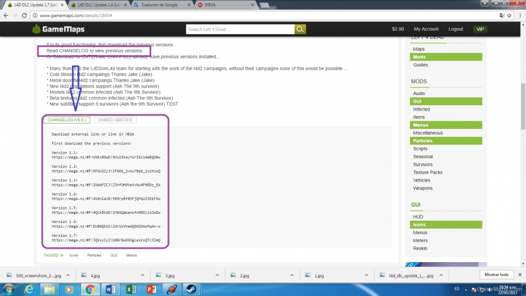Click Mostrar todo in the downloads bar
This screenshot has width=526, height=296.
496,275
